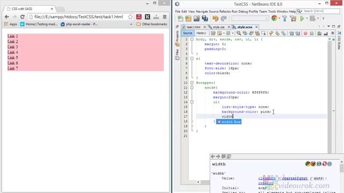This screenshot has height=193, width=344.
Task: Open Other bookmarks folder in Chrome
Action: tap(152, 24)
